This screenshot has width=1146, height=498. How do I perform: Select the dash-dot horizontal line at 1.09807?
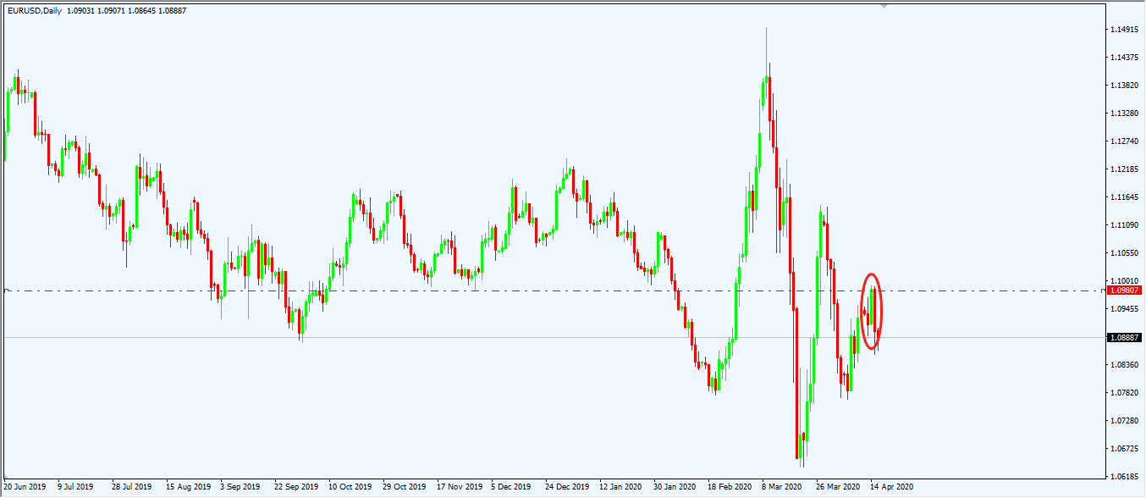(553, 290)
